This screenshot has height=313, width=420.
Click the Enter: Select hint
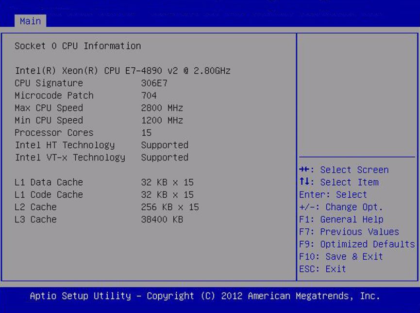click(333, 195)
